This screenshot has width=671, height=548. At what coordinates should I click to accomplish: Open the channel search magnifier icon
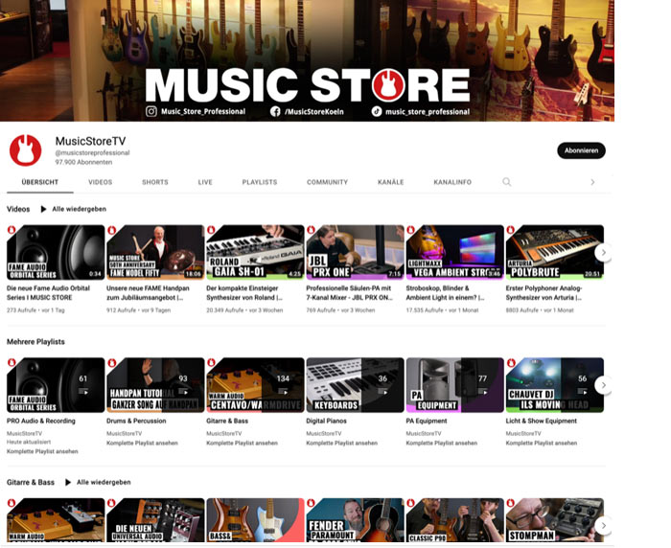coord(507,182)
